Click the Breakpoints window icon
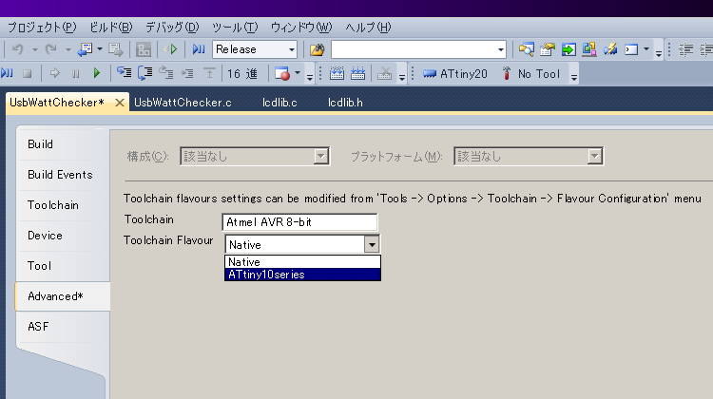 [x=282, y=73]
